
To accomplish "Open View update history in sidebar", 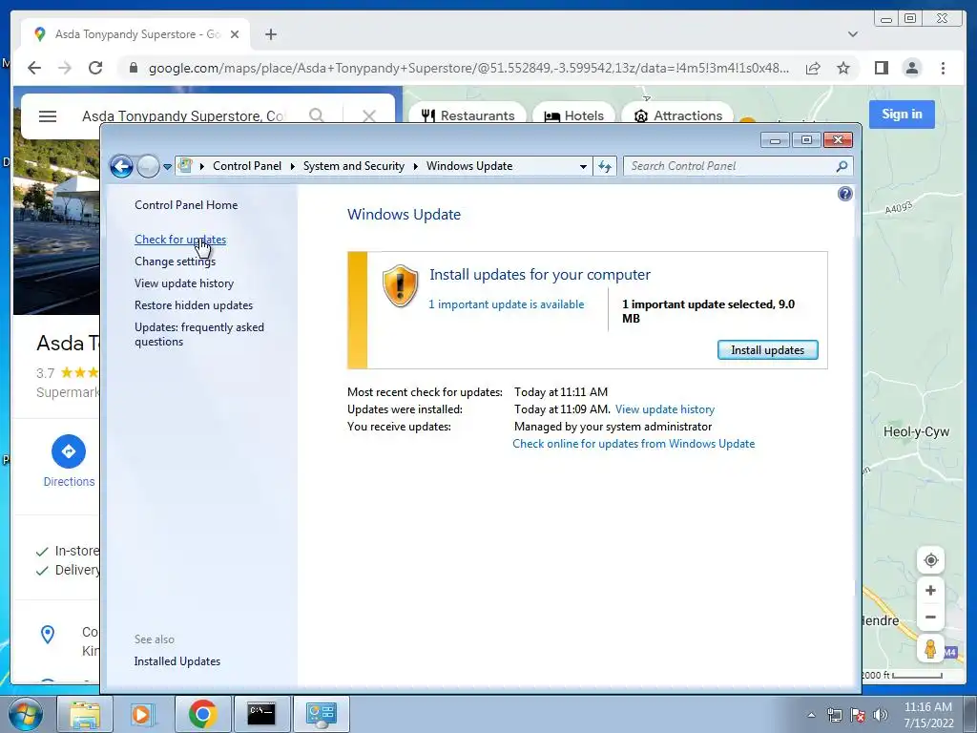I will point(184,283).
